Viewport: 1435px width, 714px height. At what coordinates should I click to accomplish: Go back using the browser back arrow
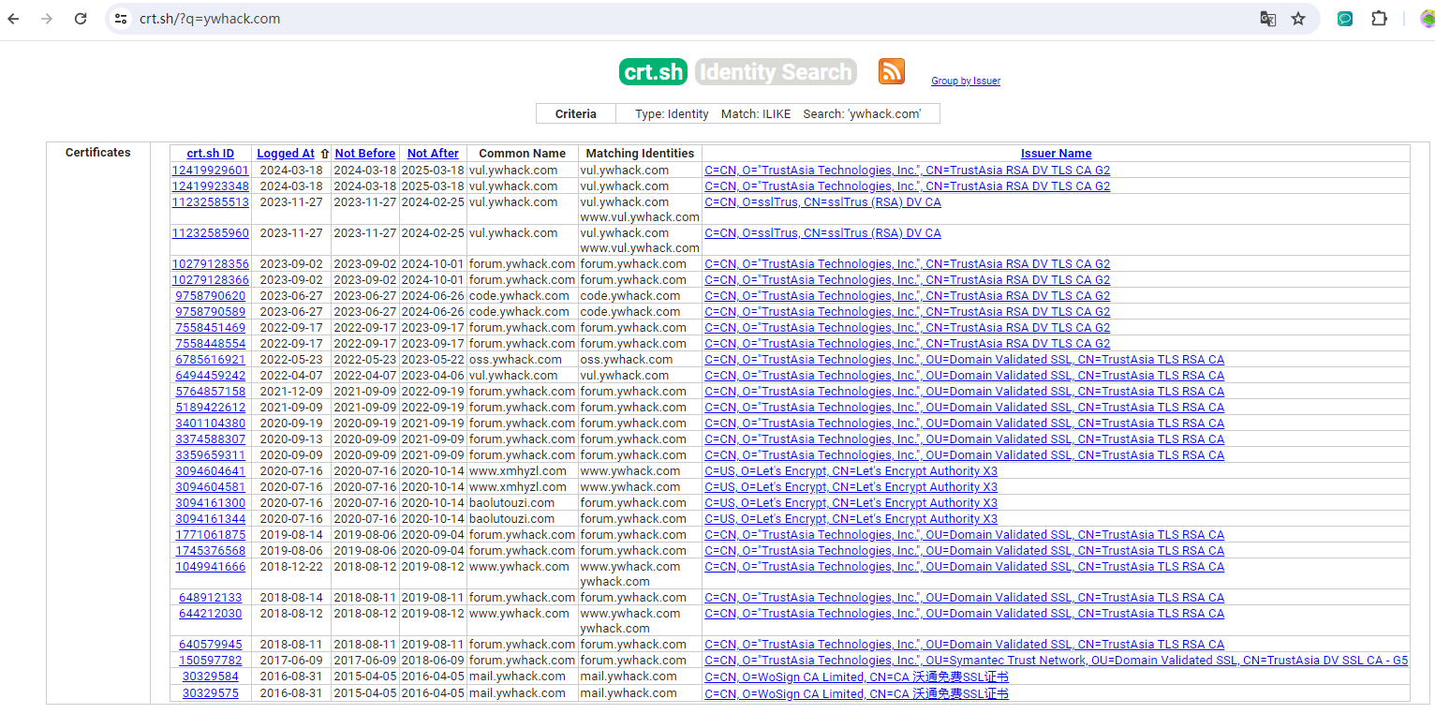click(x=13, y=19)
